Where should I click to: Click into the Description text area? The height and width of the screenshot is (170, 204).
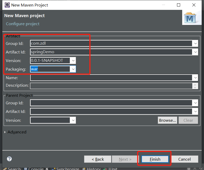[111, 86]
